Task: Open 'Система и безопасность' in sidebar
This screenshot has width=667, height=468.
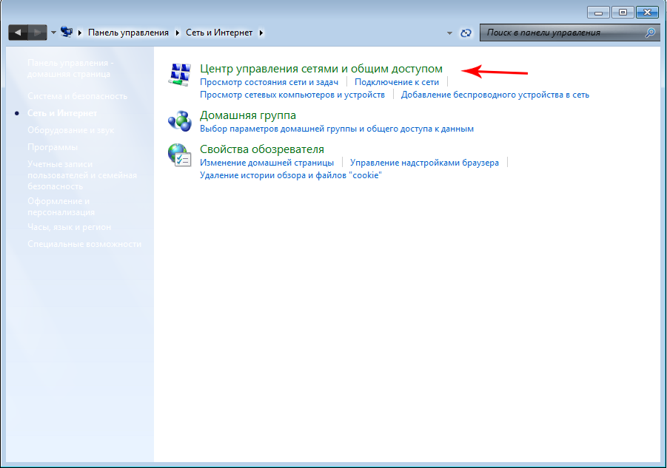Action: (x=77, y=96)
